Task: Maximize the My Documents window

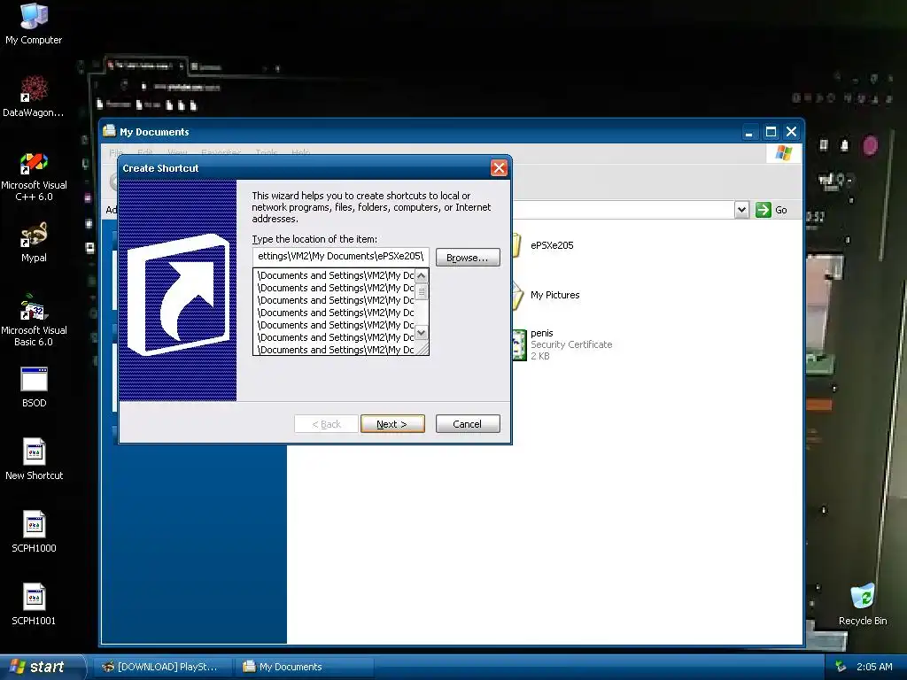Action: click(771, 132)
